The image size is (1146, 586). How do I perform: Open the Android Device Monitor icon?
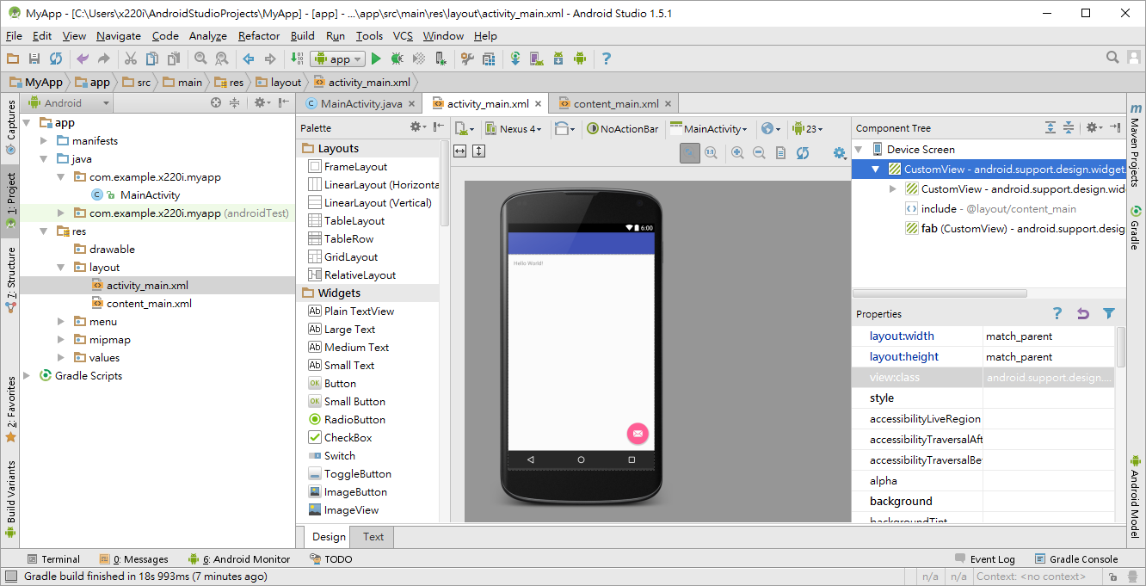click(x=580, y=59)
